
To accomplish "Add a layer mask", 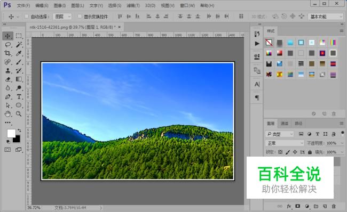I will pos(298,206).
